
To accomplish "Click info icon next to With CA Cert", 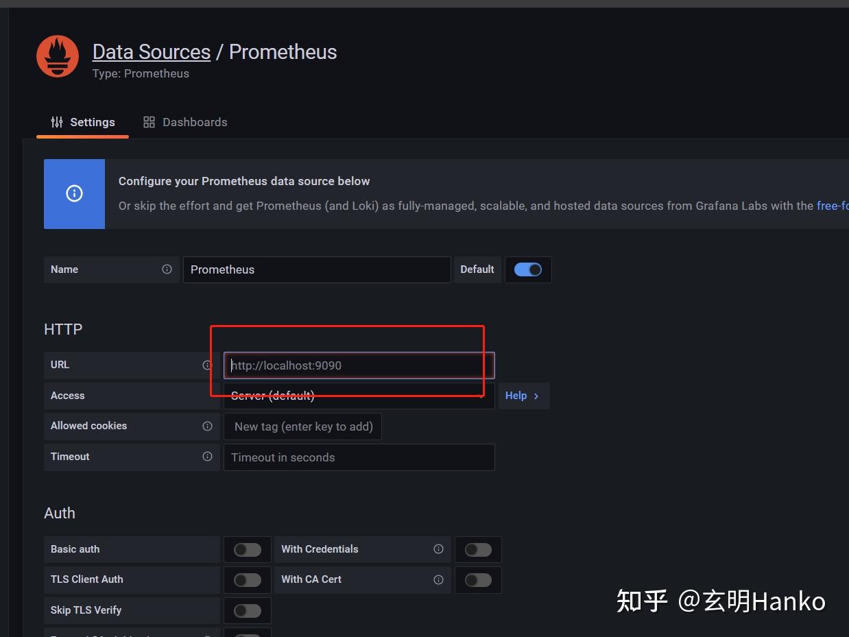I will point(438,579).
